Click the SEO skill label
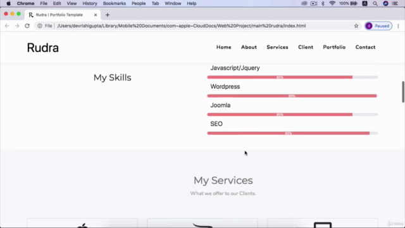405x228 pixels. (x=216, y=124)
